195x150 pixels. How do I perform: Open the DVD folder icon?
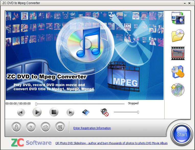[178, 36]
